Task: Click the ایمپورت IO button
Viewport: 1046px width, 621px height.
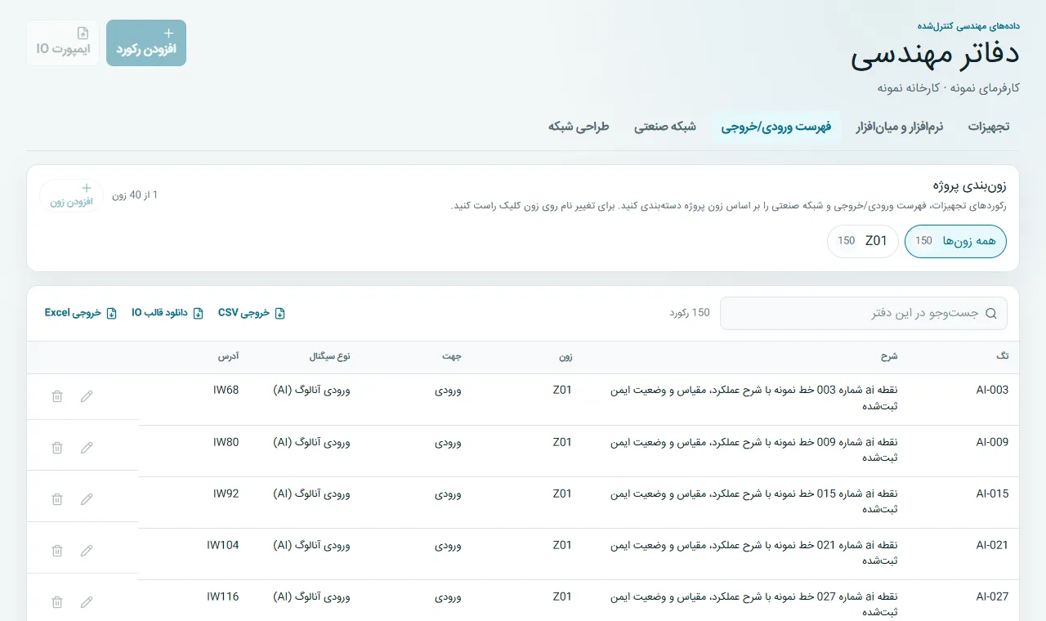Action: (63, 42)
